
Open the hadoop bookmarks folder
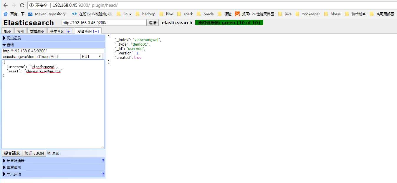tap(145, 14)
